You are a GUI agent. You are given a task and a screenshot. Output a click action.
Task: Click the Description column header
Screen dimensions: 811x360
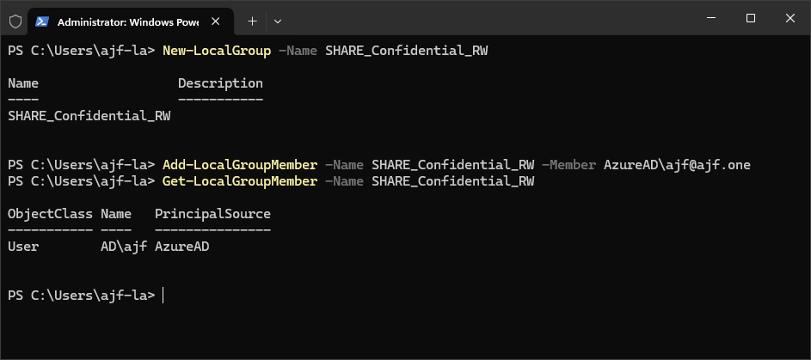tap(220, 83)
